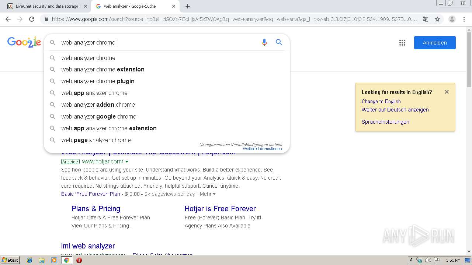
Task: Click the browser back arrow
Action: pos(8,19)
